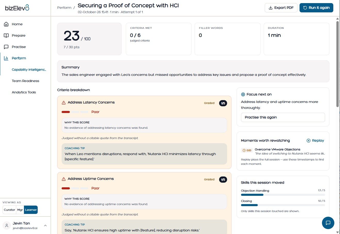Click the Practise this again button
The width and height of the screenshot is (340, 234).
point(283,117)
